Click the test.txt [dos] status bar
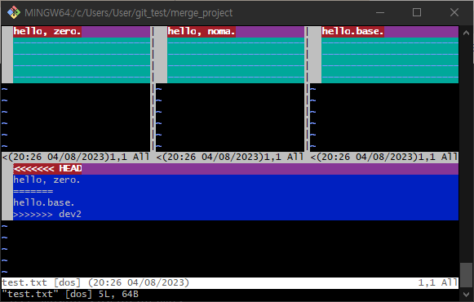Viewport: 474px width, 302px height. [x=230, y=283]
